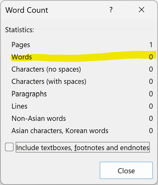Screen dimensions: 158x185
Task: Click the Characters (no spaces) label
Action: (46, 69)
